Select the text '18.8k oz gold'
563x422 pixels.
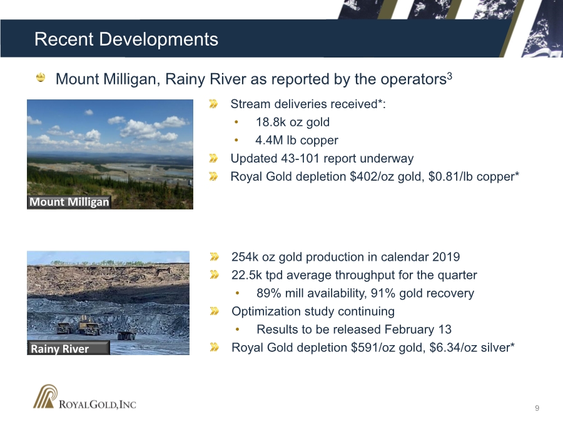(293, 122)
